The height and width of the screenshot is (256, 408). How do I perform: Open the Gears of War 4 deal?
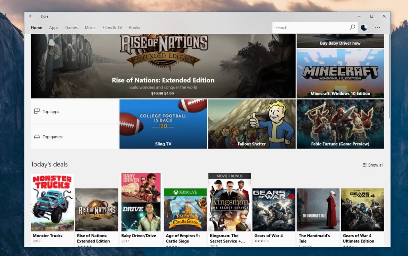coord(274,210)
